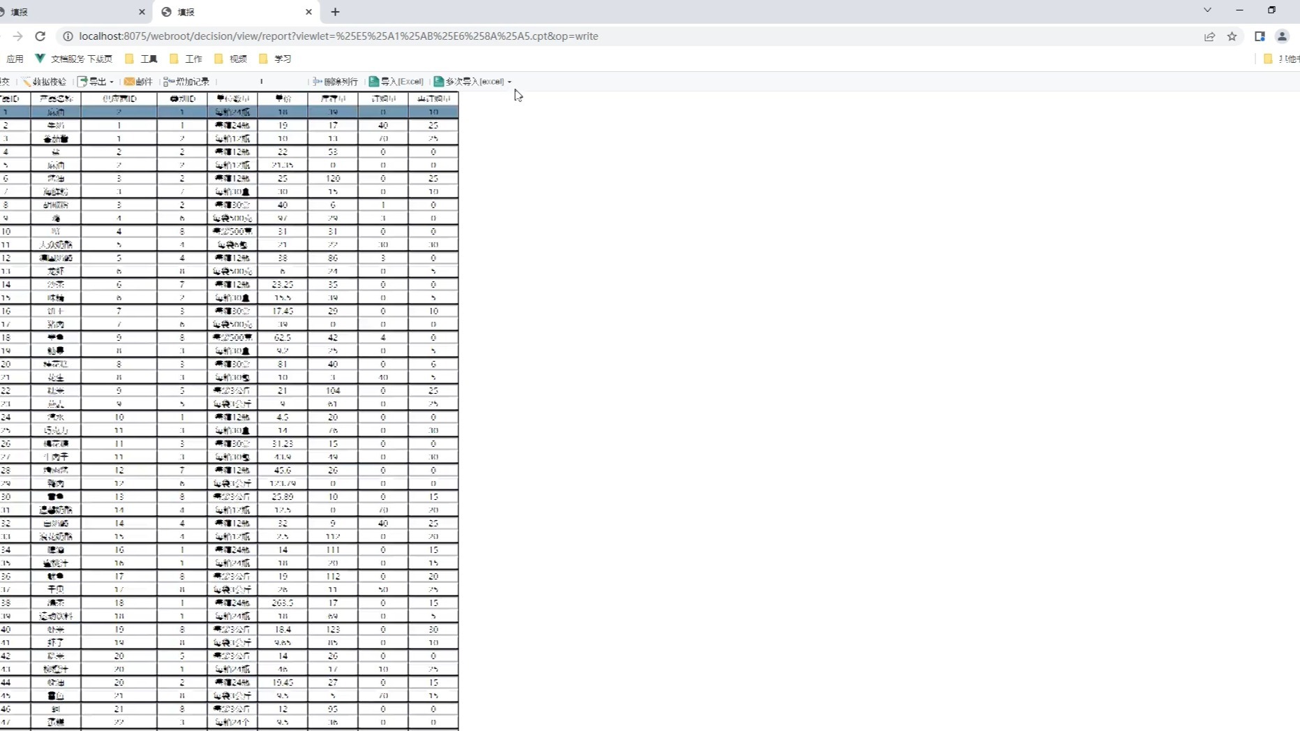
Task: Click the 供应商ID column header
Action: [x=119, y=99]
